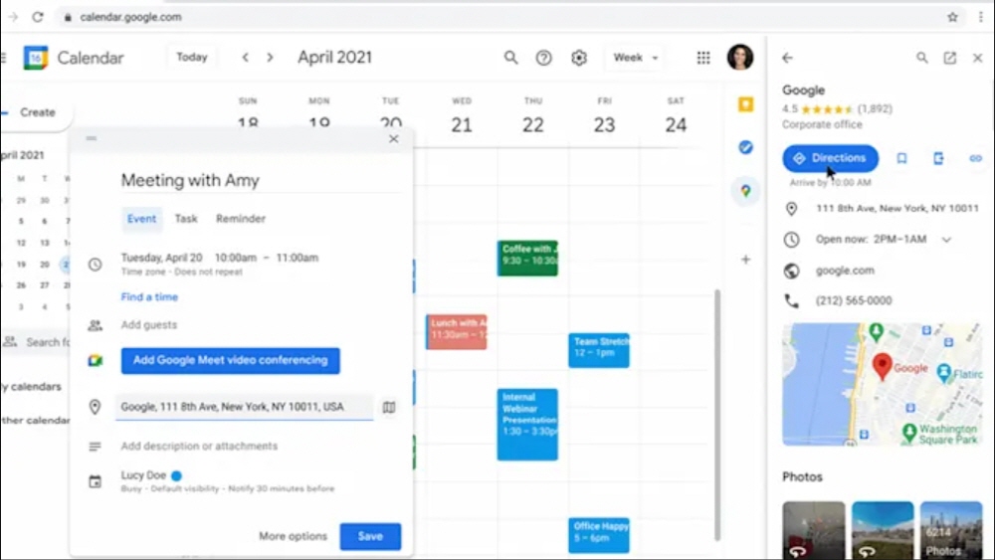Save the Meeting with Amy event
995x560 pixels.
click(x=370, y=536)
